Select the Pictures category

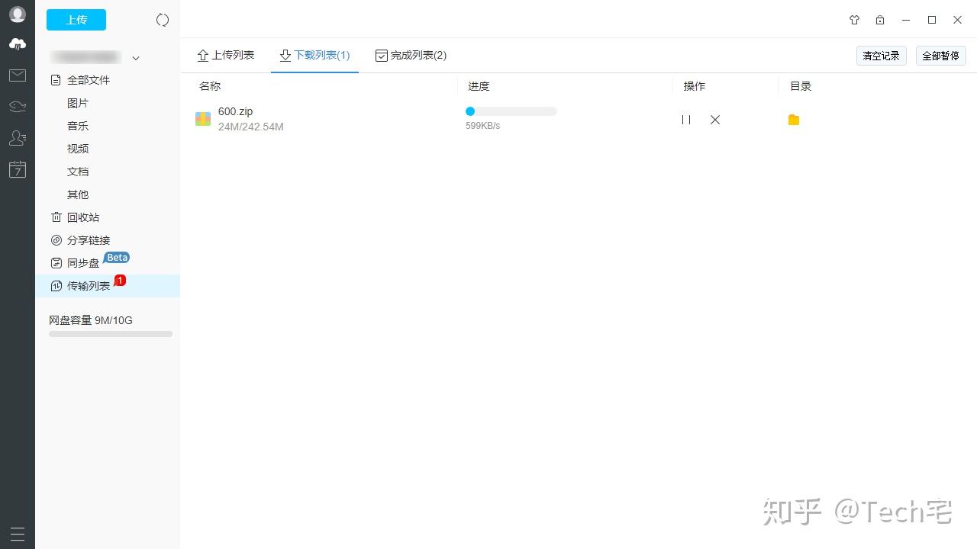pyautogui.click(x=78, y=103)
